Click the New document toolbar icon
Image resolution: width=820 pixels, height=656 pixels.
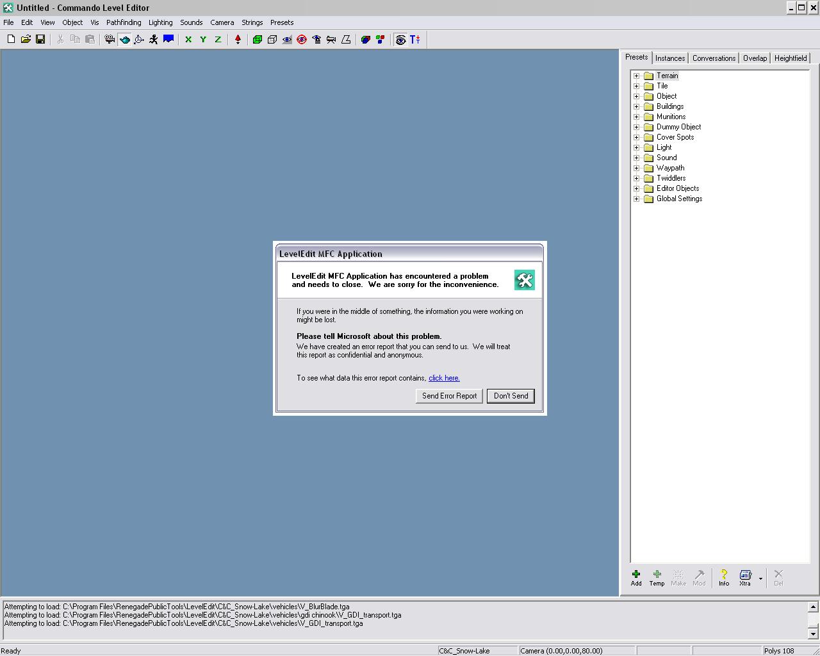click(11, 40)
